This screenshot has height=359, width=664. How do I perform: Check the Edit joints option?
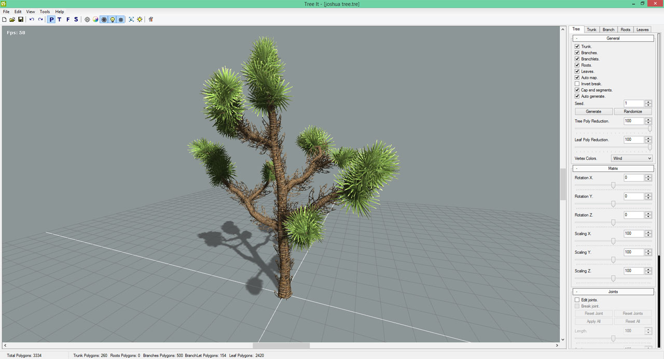(577, 300)
